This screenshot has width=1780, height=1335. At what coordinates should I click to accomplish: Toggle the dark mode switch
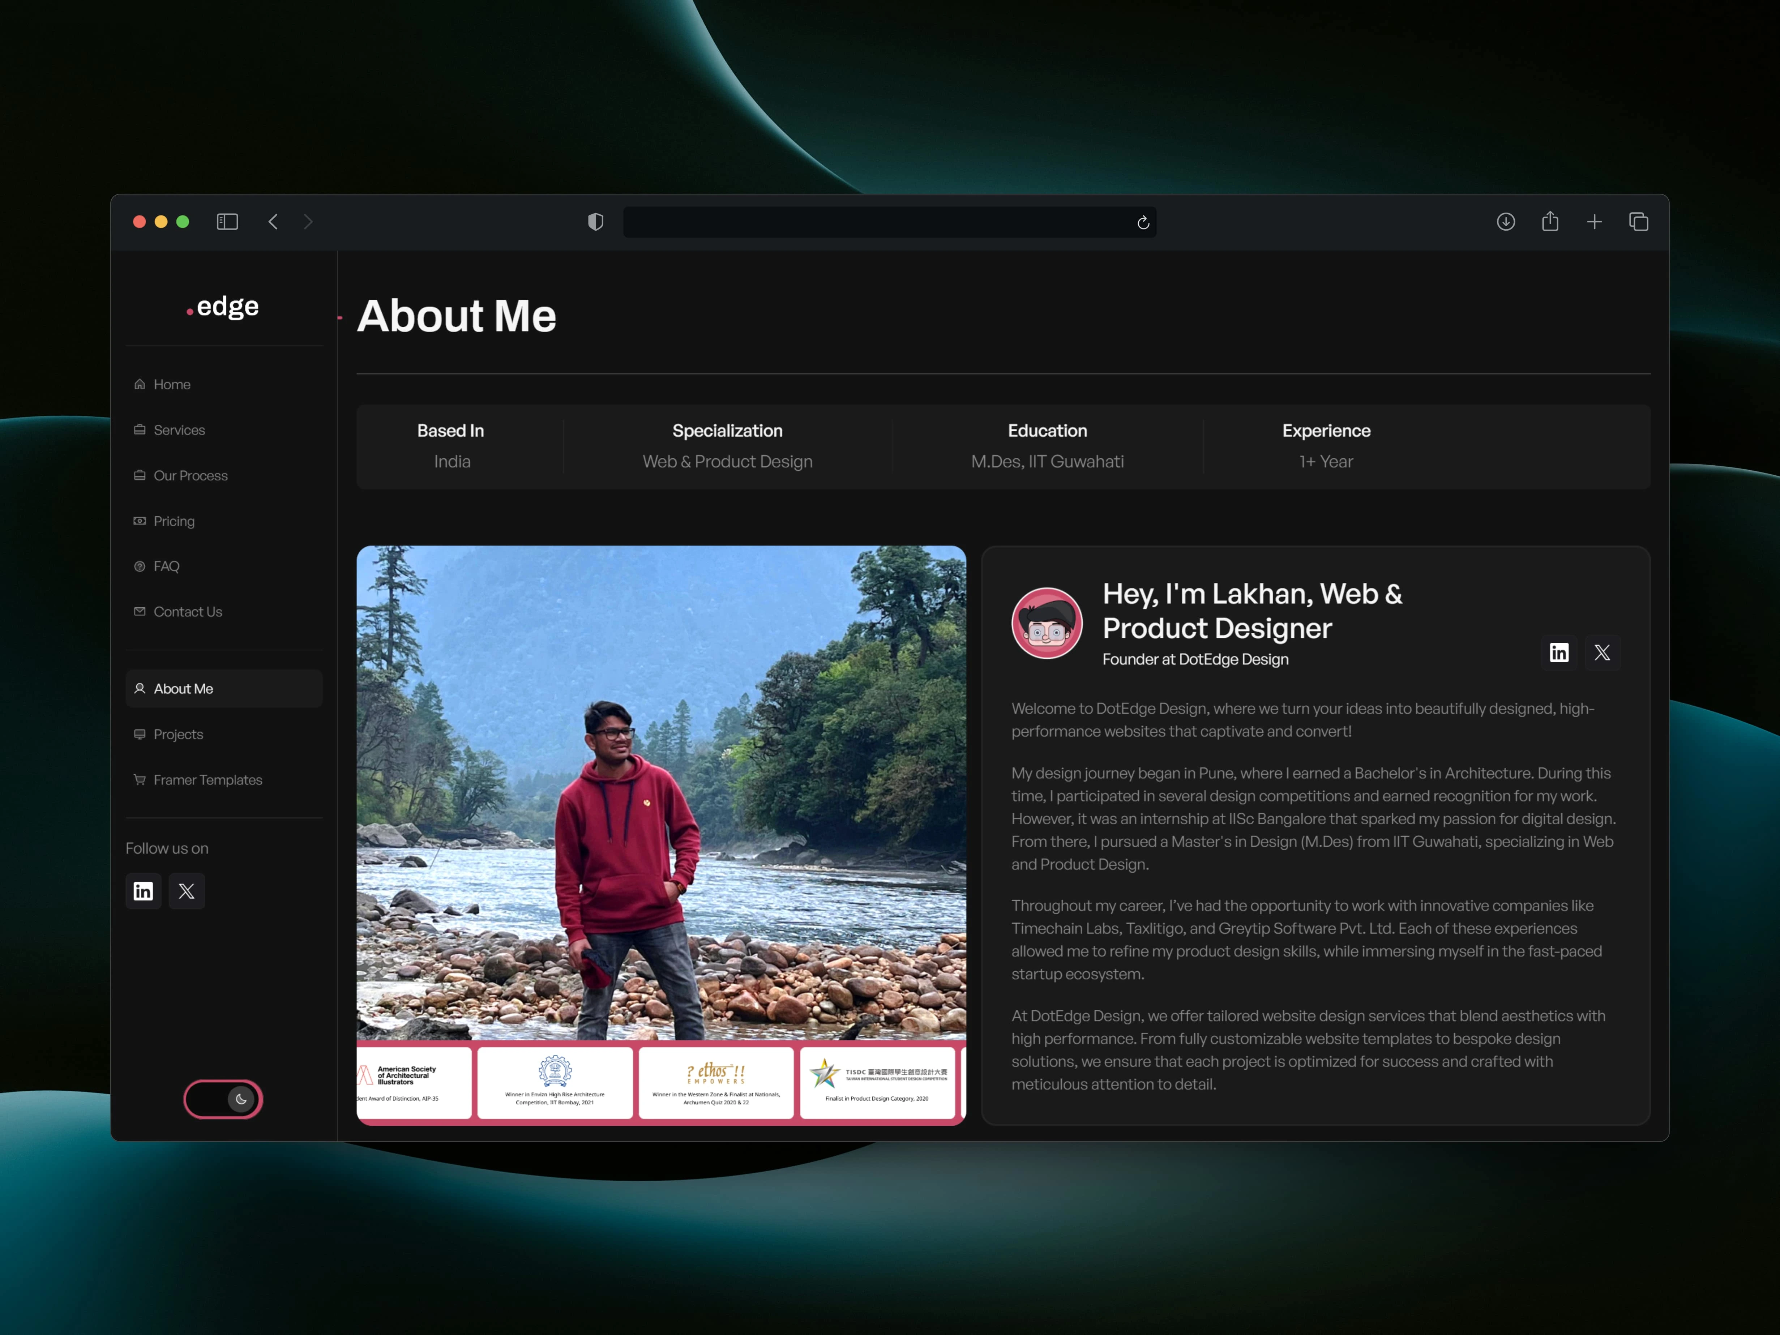click(223, 1099)
